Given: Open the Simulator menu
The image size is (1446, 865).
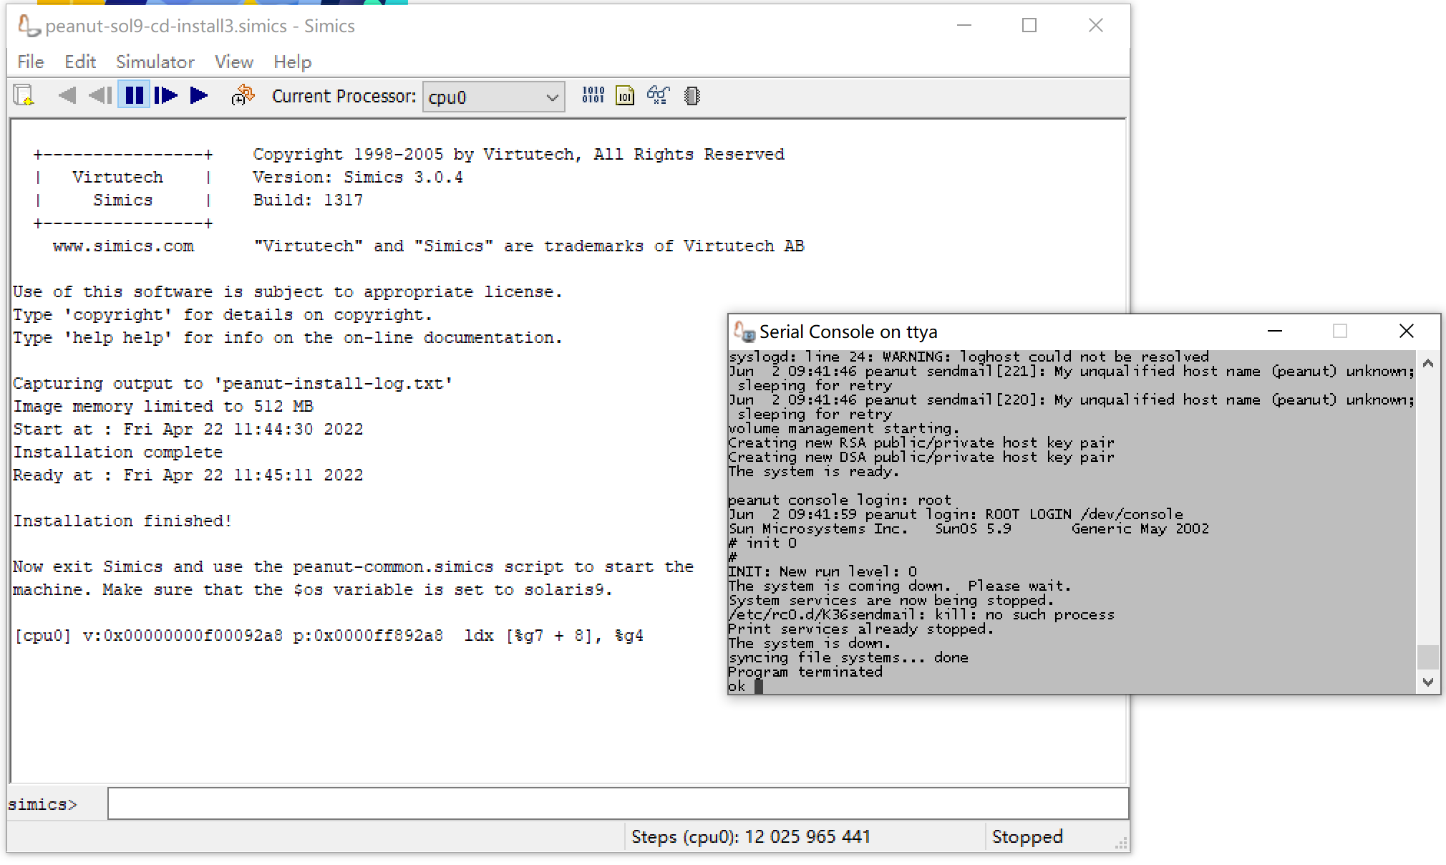Looking at the screenshot, I should point(155,62).
